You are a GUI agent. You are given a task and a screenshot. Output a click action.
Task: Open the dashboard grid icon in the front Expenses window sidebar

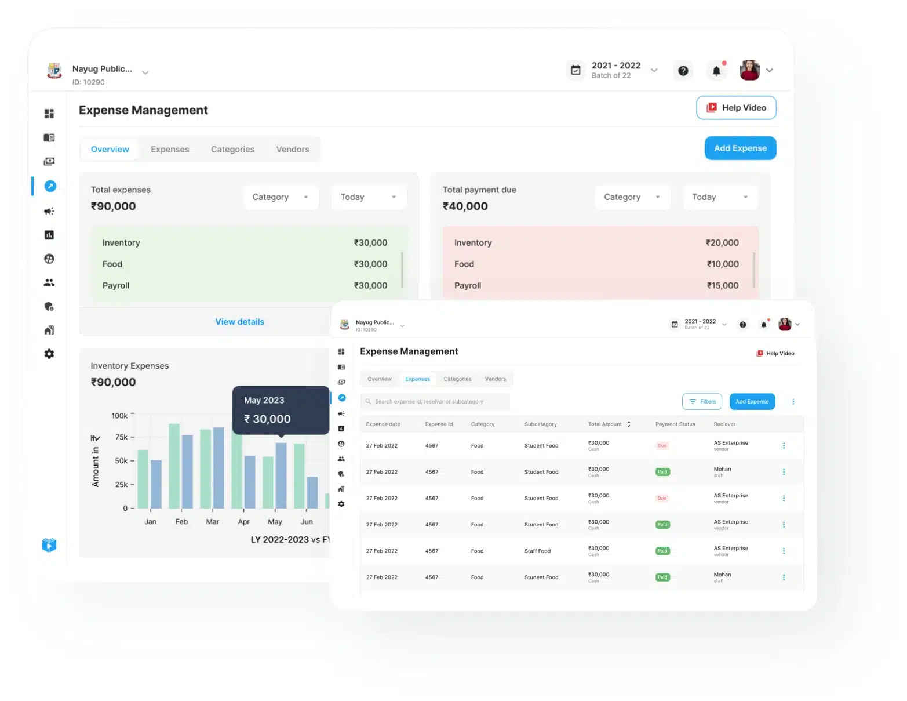[x=341, y=352]
